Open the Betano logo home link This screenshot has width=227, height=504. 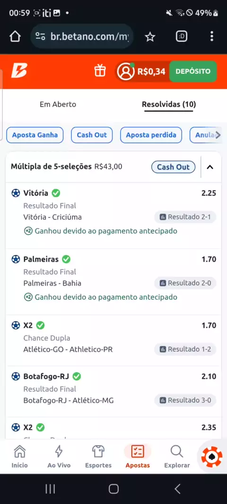pyautogui.click(x=19, y=71)
